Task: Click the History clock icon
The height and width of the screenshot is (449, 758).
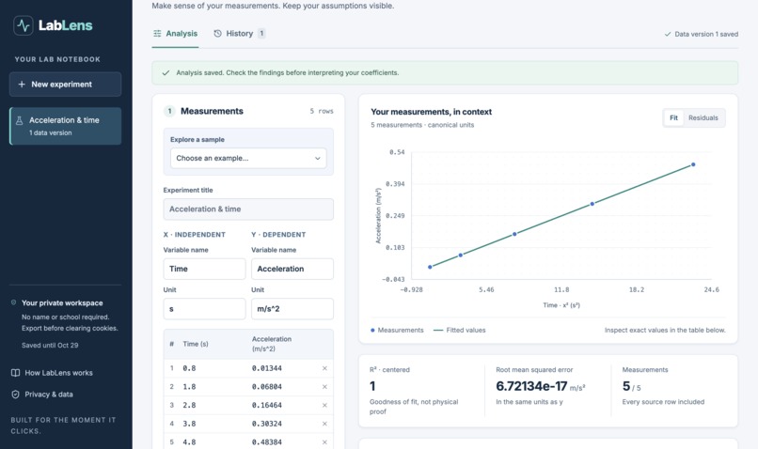Action: 217,33
